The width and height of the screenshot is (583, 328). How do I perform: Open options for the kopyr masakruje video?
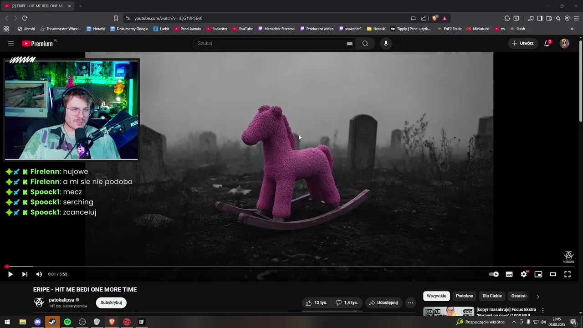click(543, 310)
